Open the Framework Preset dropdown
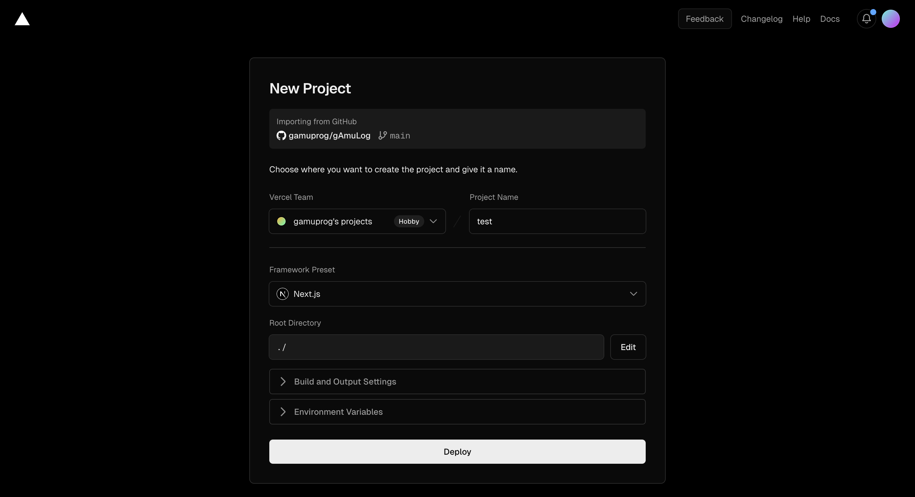 point(457,294)
